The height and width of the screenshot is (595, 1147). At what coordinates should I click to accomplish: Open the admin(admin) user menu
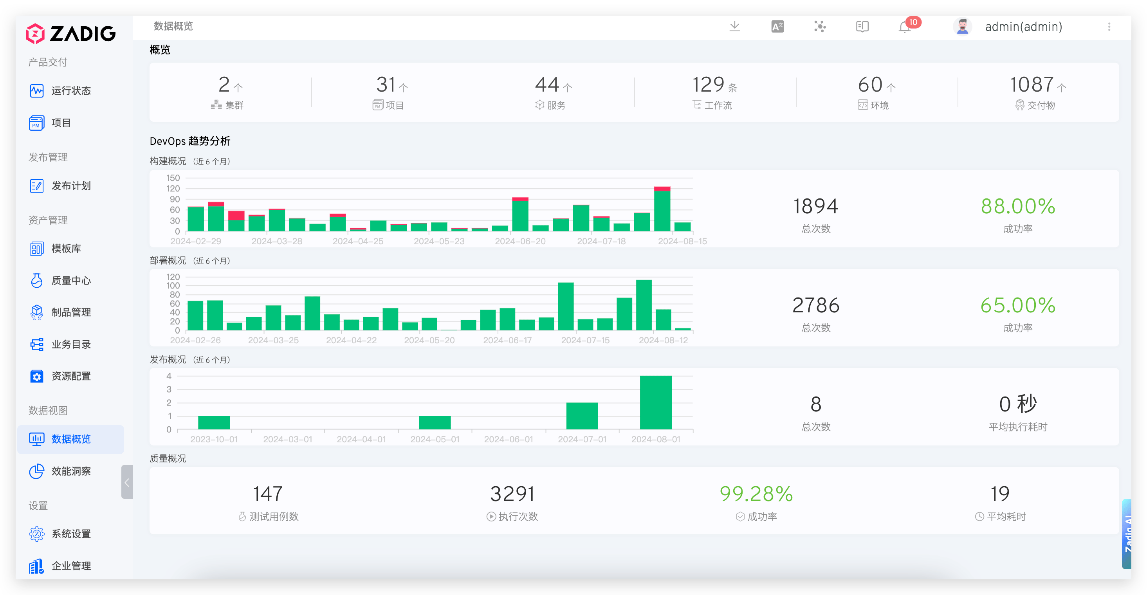(x=1023, y=27)
